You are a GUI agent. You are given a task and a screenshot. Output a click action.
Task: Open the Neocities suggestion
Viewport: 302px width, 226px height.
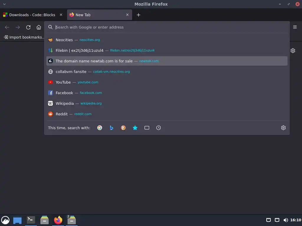(x=167, y=40)
